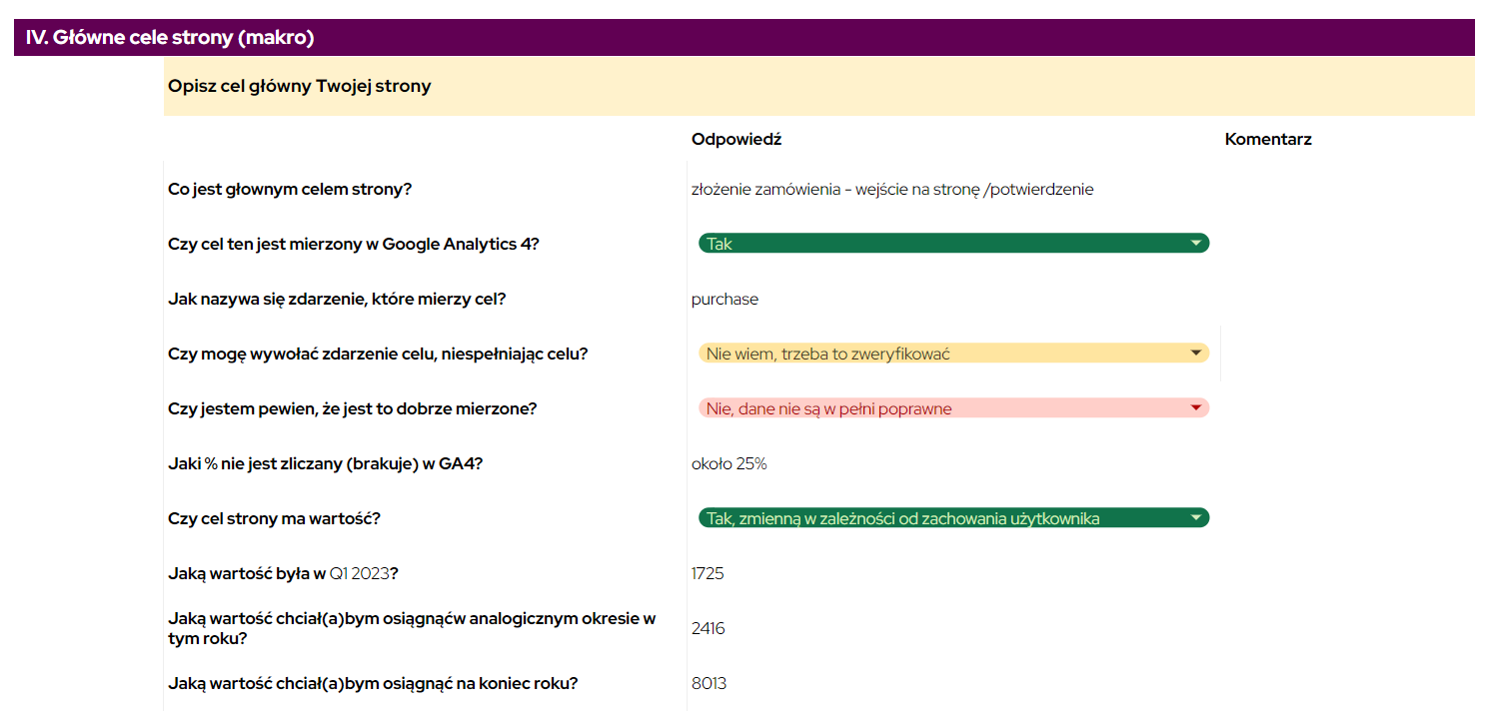Select the 'Odpowiedź' column header
The image size is (1501, 721).
pos(737,140)
